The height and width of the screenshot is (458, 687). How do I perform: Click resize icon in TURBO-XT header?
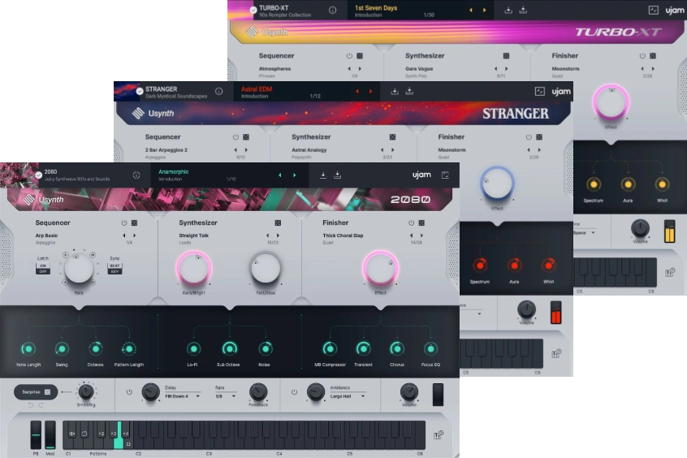point(653,10)
